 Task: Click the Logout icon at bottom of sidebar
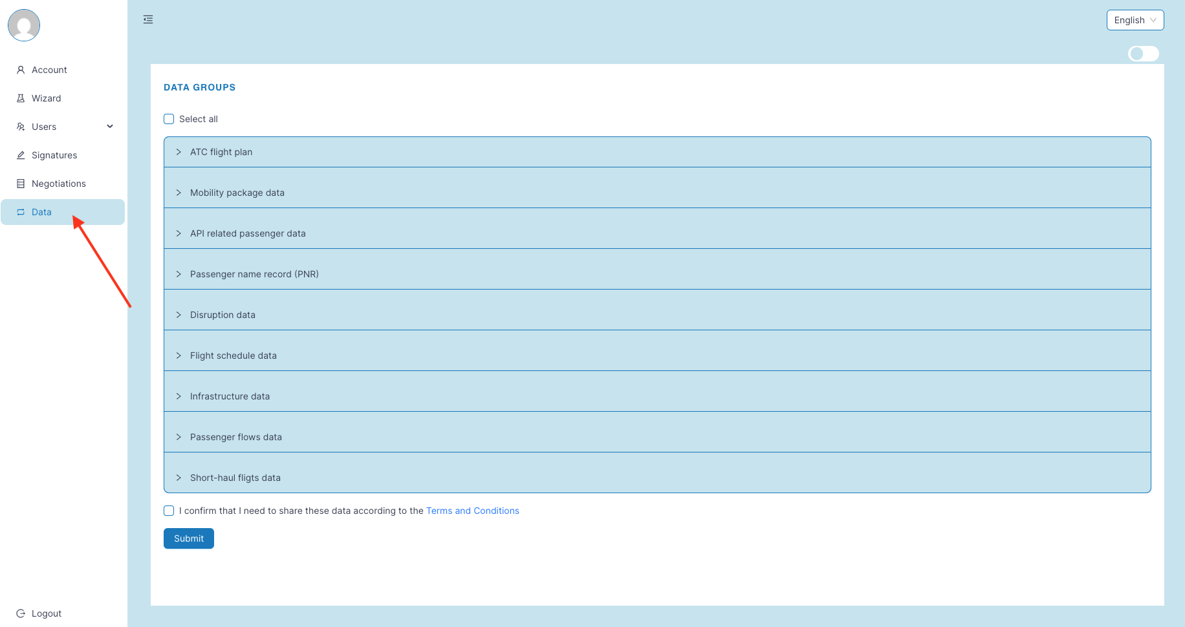(20, 613)
